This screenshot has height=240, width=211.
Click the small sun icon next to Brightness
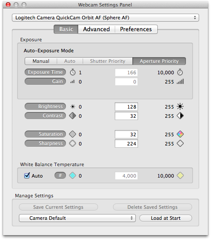pyautogui.click(x=73, y=106)
